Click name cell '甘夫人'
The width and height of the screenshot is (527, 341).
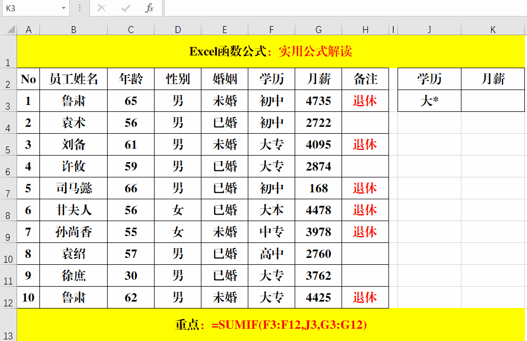point(74,210)
